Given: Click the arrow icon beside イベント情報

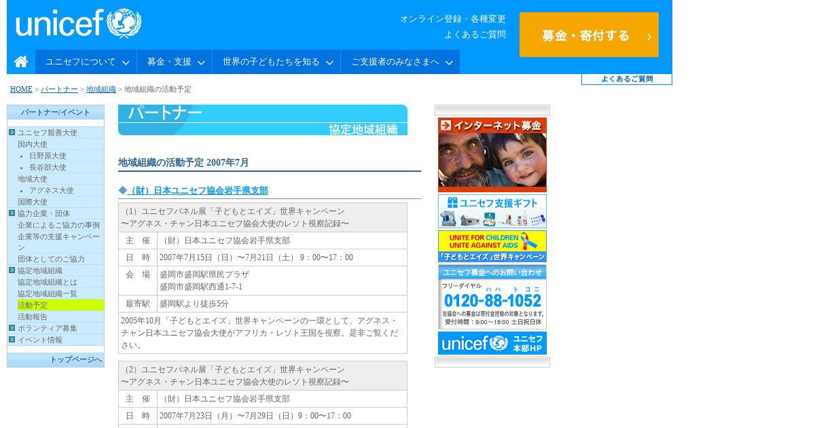Looking at the screenshot, I should 12,339.
